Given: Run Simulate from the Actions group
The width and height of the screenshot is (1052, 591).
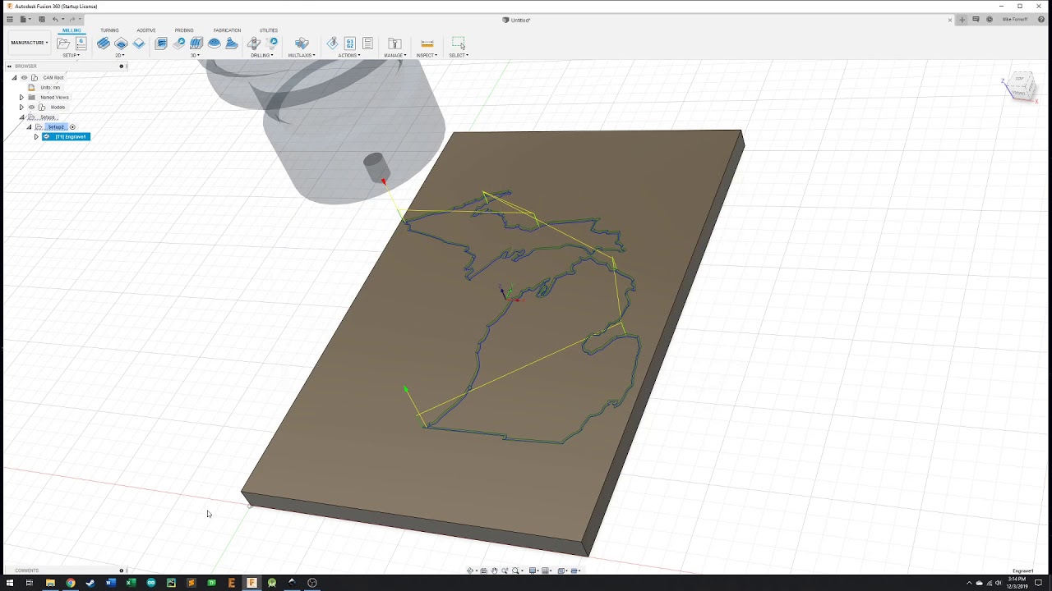Looking at the screenshot, I should (x=332, y=44).
